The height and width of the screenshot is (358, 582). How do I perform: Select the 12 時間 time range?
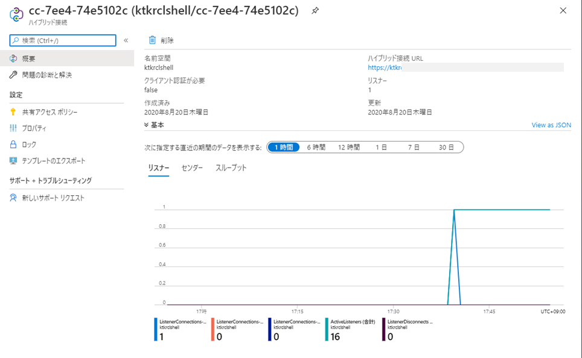348,147
